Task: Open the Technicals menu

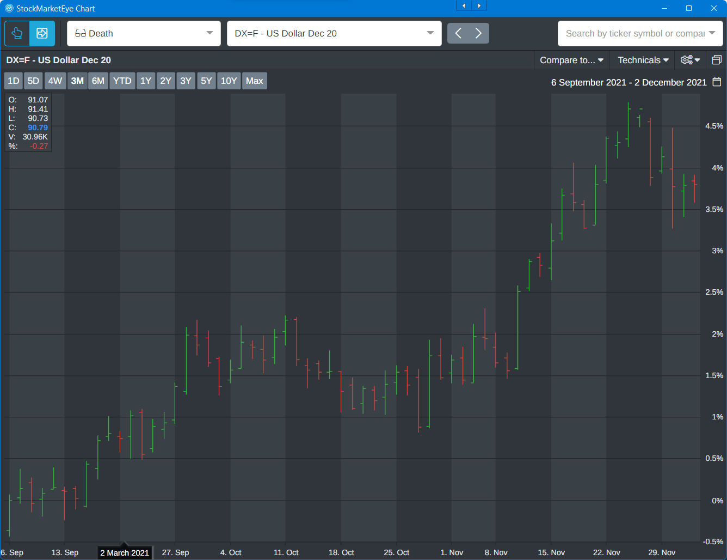Action: click(x=643, y=60)
